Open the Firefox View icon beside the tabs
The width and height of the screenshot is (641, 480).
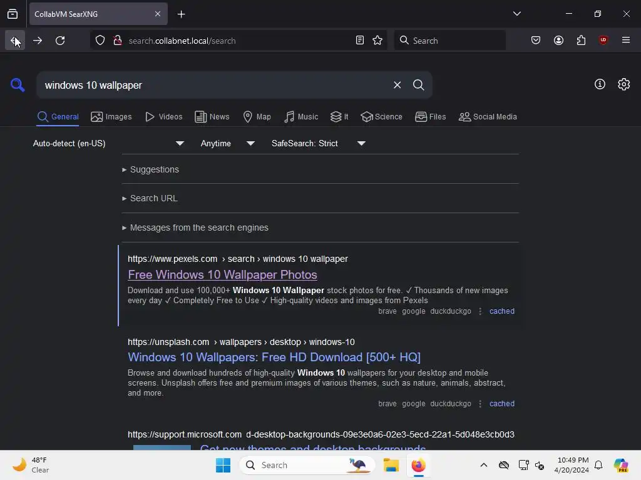(13, 14)
